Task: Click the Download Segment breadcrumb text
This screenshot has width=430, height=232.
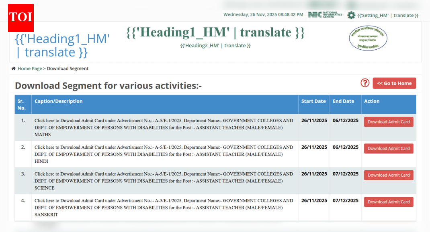Action: tap(68, 69)
